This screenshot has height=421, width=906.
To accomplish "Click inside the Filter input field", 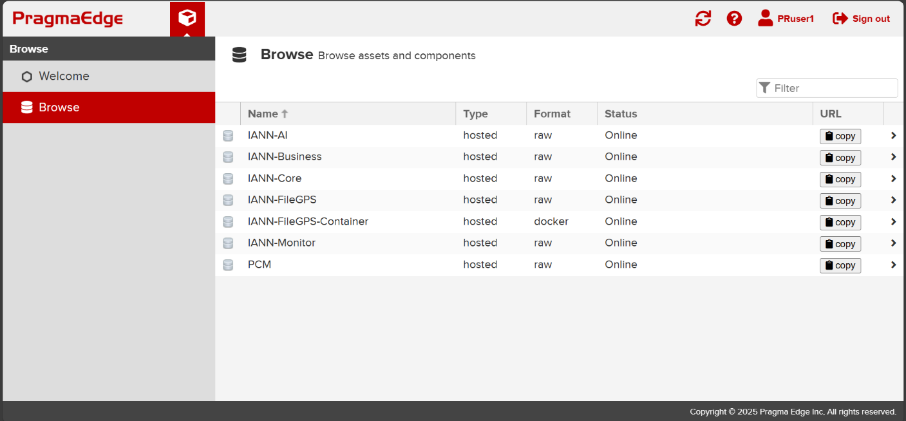I will tap(831, 88).
